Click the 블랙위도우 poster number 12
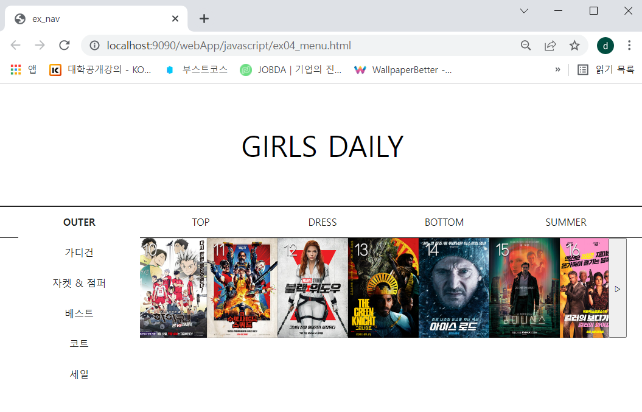The image size is (642, 412). coord(313,288)
